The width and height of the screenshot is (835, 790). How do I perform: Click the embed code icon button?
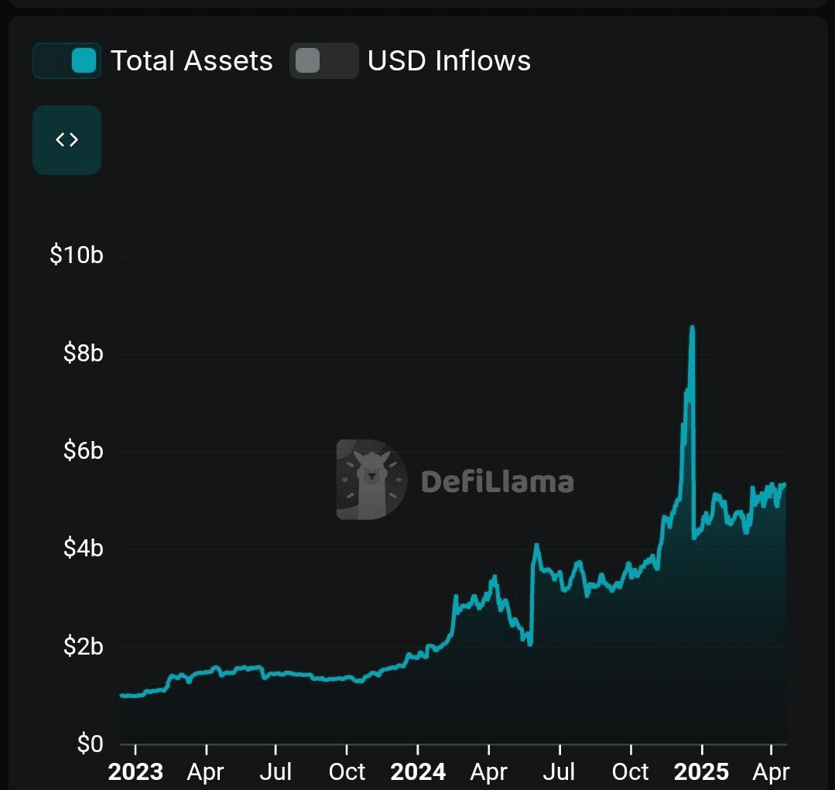click(67, 140)
